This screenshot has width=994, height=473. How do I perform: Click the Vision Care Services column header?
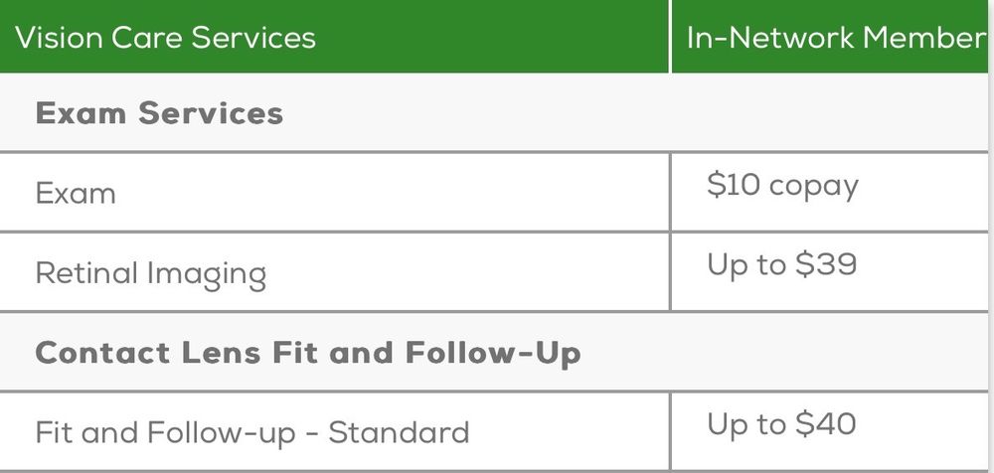coord(166,38)
